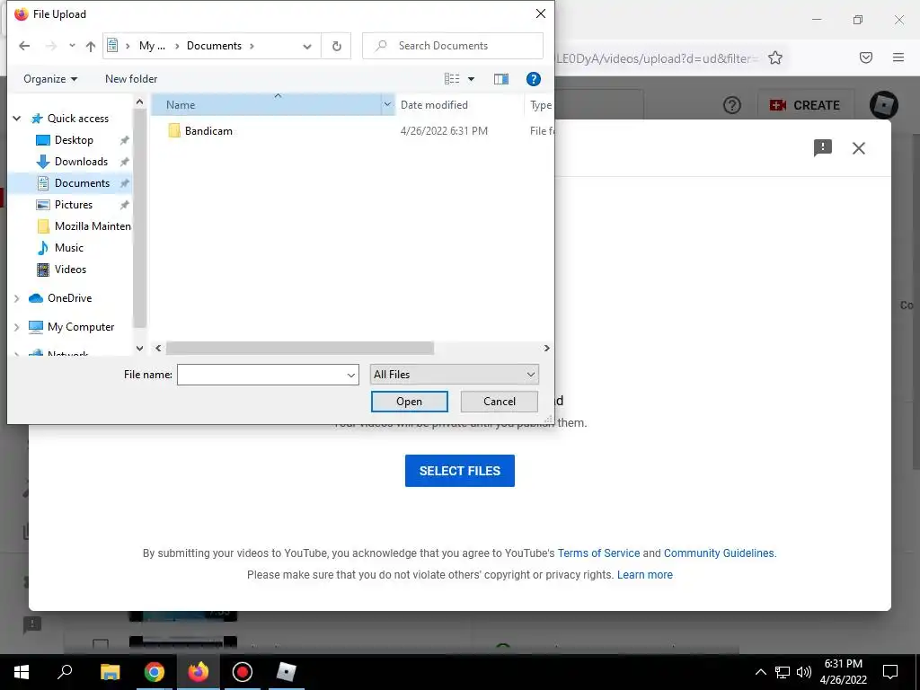Open the Community Guidelines link
This screenshot has height=690, width=920.
719,553
